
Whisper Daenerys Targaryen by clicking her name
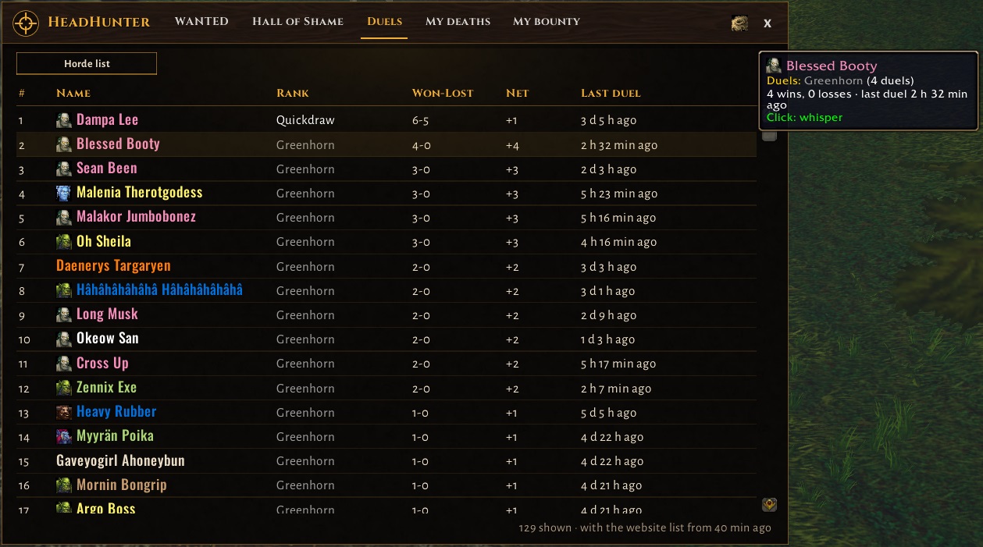click(x=113, y=266)
